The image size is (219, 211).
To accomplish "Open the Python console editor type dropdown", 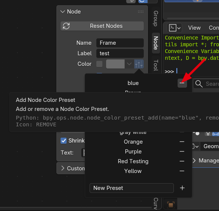I will pos(174,28).
